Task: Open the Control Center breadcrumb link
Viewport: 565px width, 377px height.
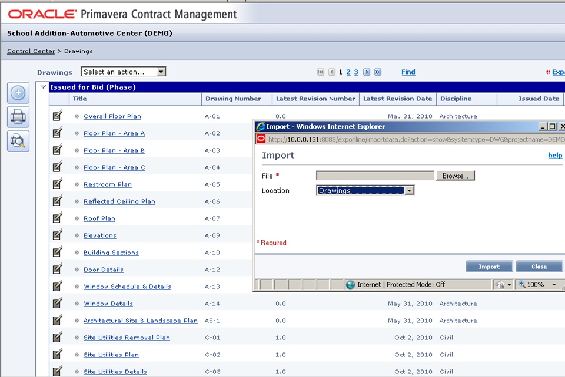Action: (x=31, y=51)
